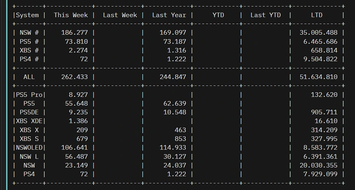Click the total This Week value 262.433
This screenshot has width=355, height=190.
(x=74, y=77)
